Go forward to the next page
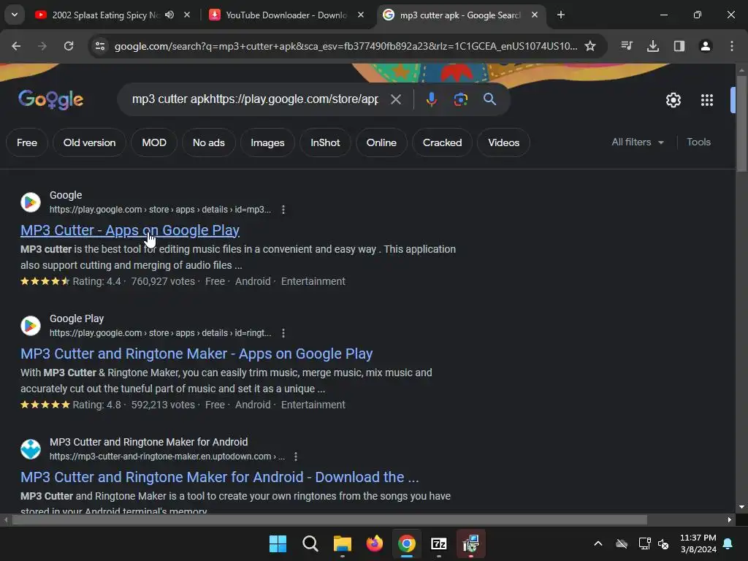 tap(42, 46)
